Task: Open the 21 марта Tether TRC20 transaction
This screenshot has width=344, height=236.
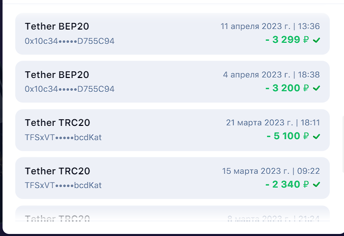Action: (x=173, y=130)
